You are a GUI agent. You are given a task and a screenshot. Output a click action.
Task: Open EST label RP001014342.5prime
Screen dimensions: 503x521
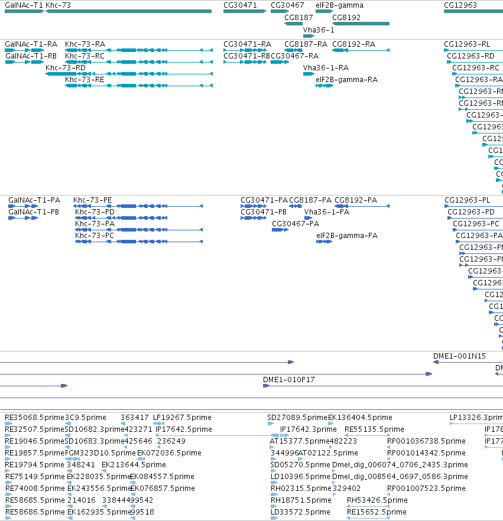point(426,453)
